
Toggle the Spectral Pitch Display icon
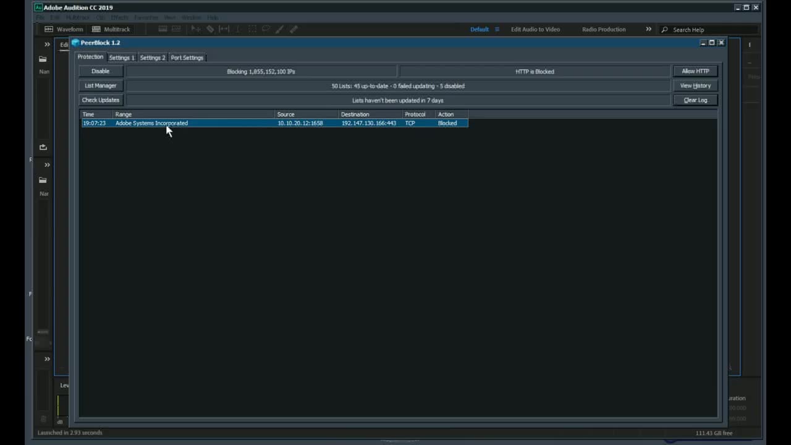coord(176,29)
